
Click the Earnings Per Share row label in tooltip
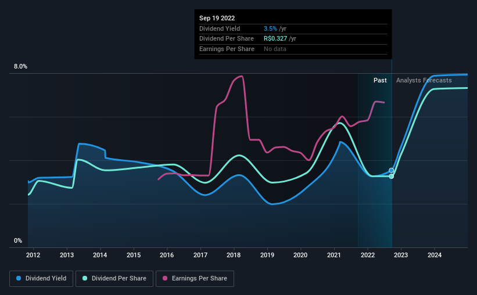227,49
